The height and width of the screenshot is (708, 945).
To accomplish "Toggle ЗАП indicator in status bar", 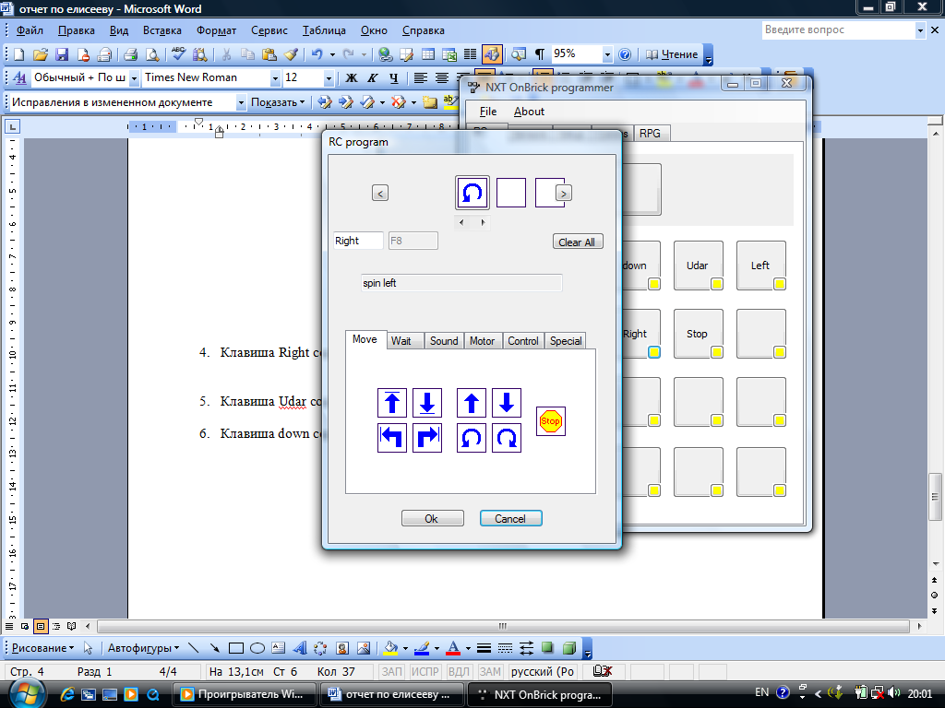I will pos(392,671).
